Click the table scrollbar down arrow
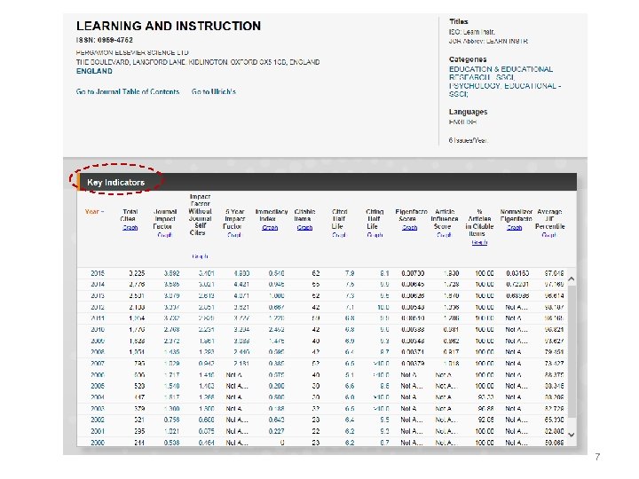The image size is (639, 479). (572, 435)
